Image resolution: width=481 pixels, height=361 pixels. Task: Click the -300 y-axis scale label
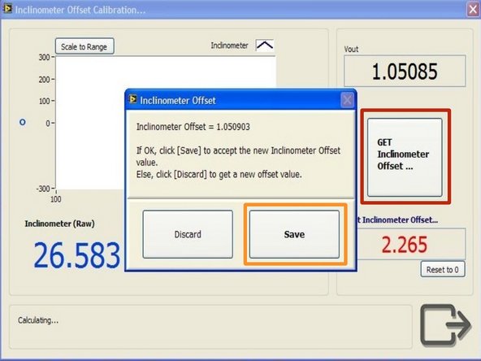click(43, 189)
